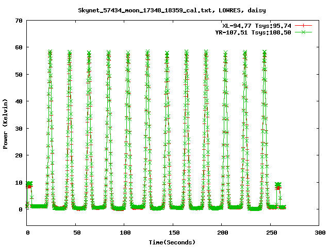Click the plot title text at top
The image size is (330, 247).
pyautogui.click(x=172, y=10)
